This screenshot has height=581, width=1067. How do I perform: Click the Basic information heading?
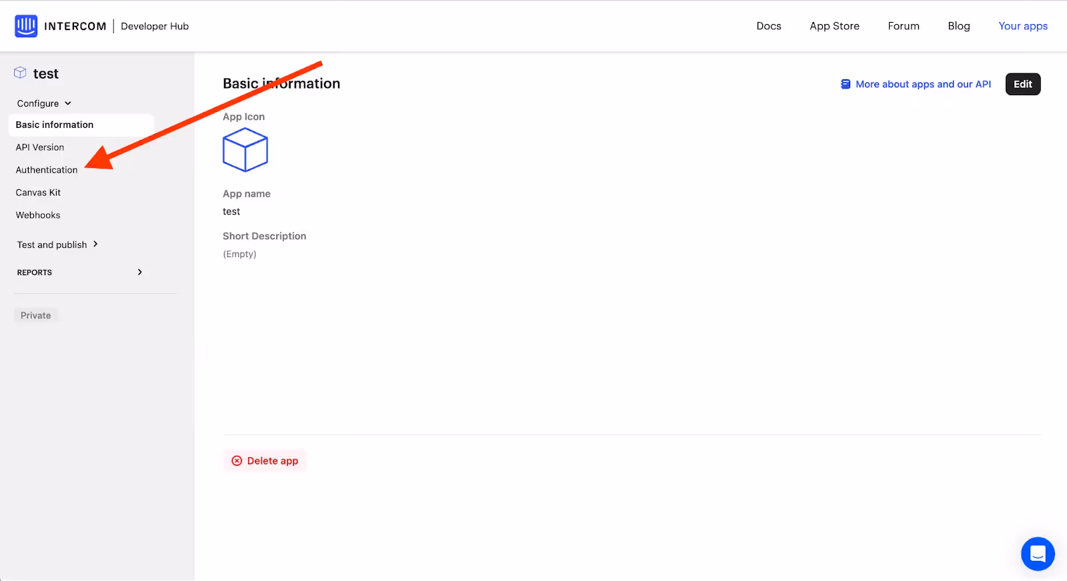pyautogui.click(x=281, y=83)
